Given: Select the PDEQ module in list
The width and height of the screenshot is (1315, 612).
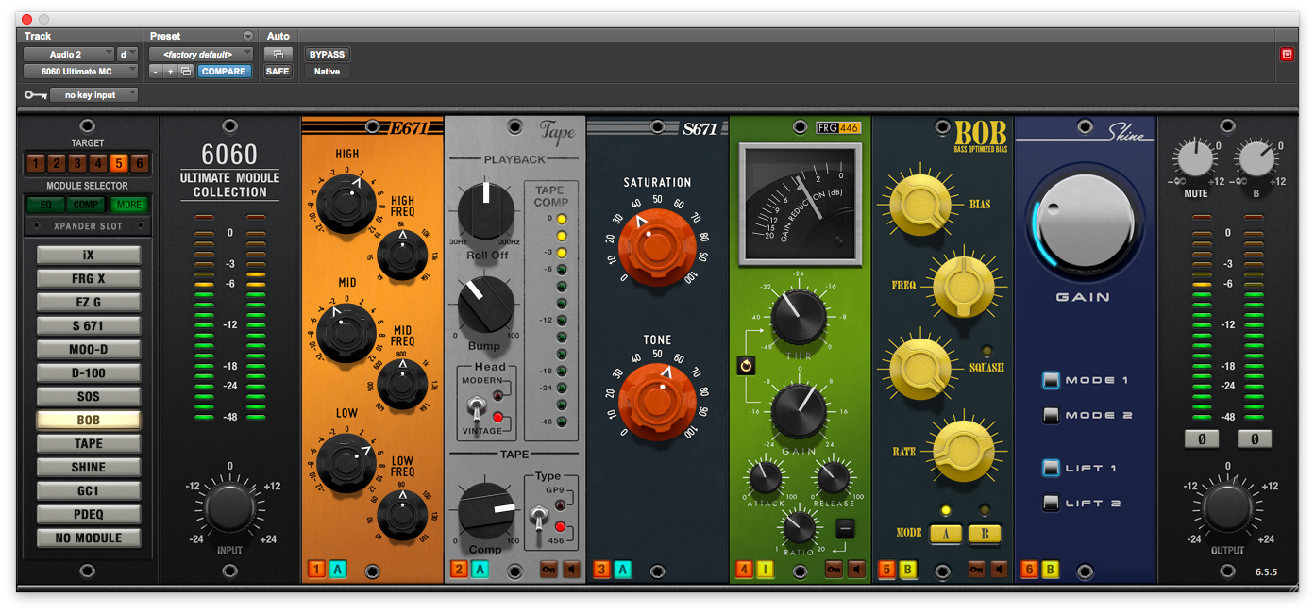Looking at the screenshot, I should pyautogui.click(x=89, y=514).
